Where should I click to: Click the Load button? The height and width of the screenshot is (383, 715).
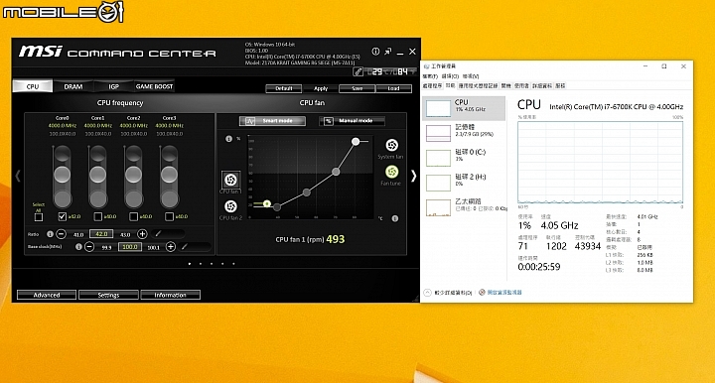[x=394, y=88]
